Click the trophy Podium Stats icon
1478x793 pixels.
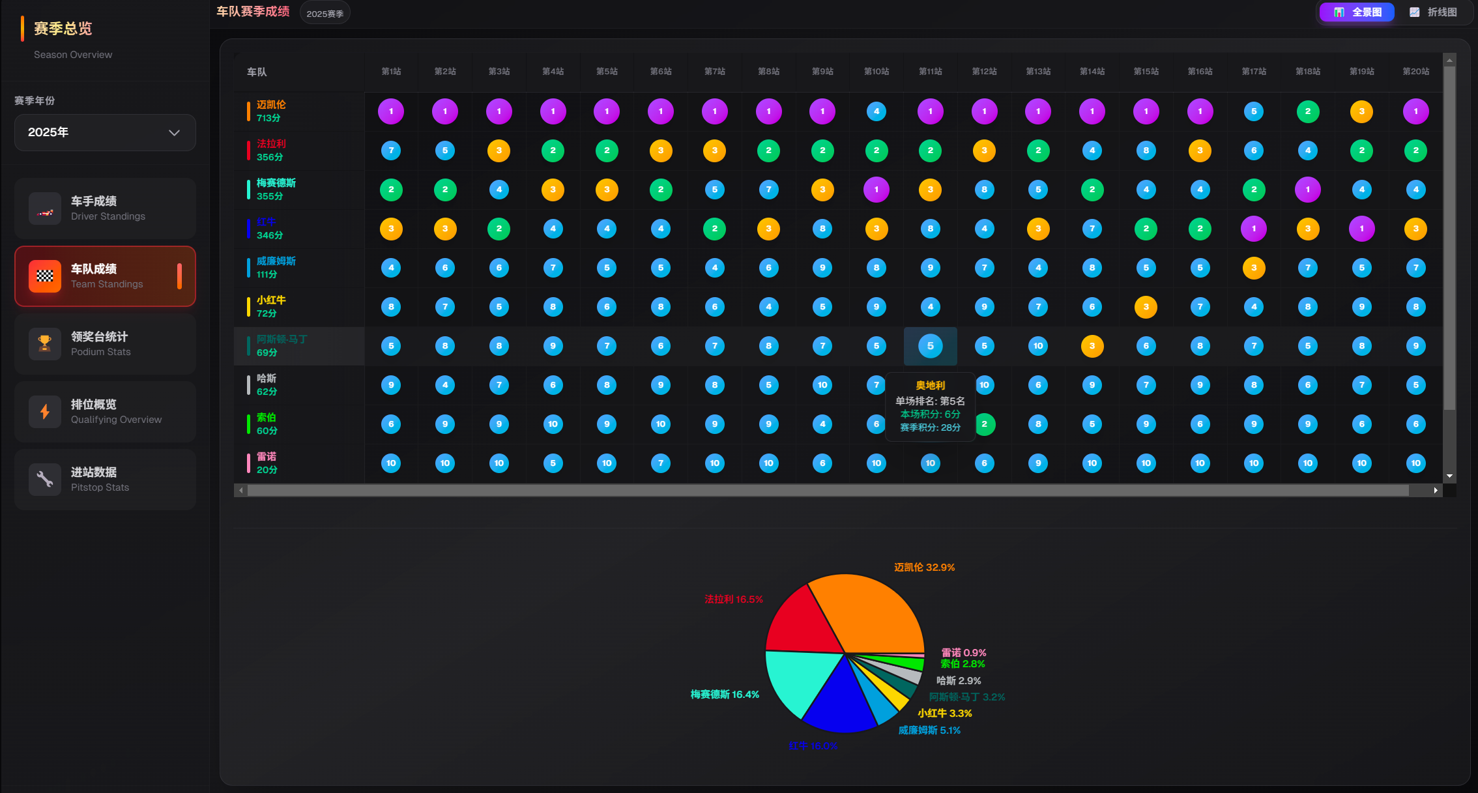click(x=45, y=344)
